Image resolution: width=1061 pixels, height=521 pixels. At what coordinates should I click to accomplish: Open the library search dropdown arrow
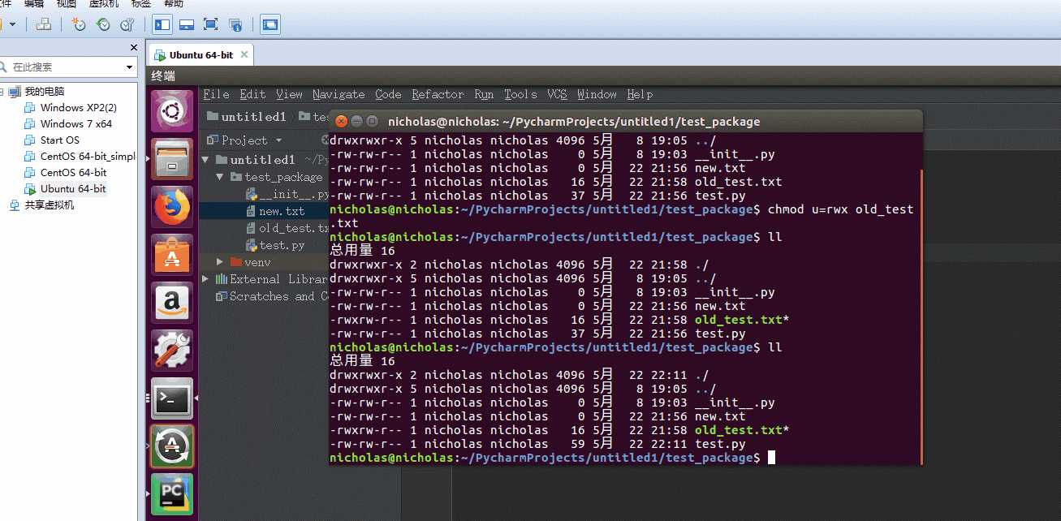click(129, 67)
